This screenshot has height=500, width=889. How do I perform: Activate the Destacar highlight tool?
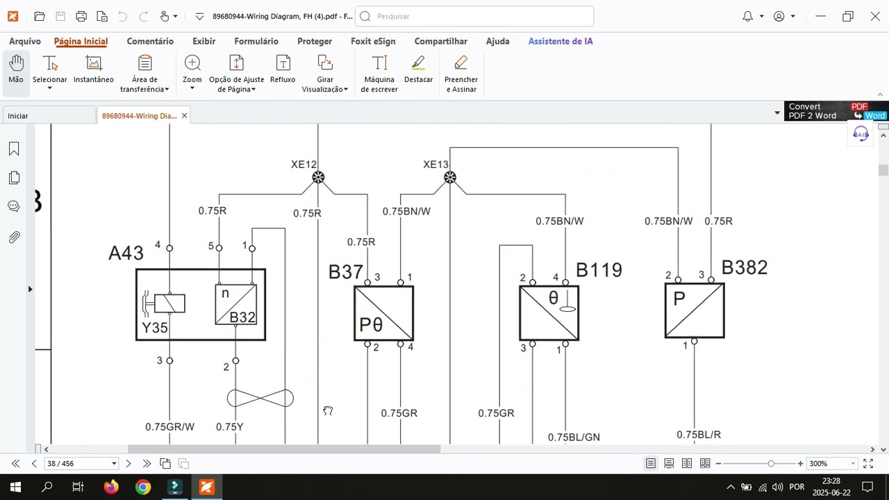click(418, 70)
